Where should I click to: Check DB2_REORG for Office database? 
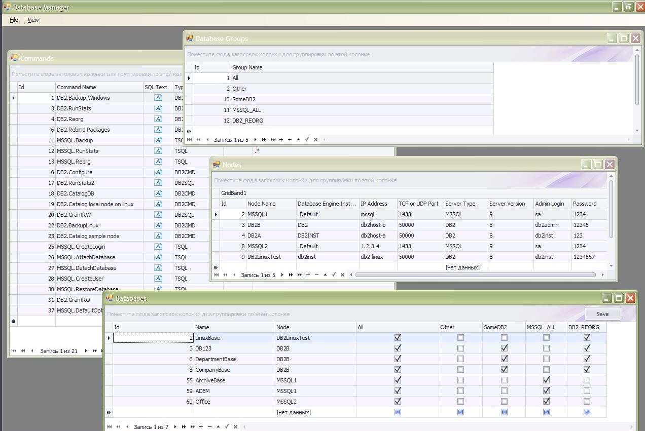(x=587, y=402)
